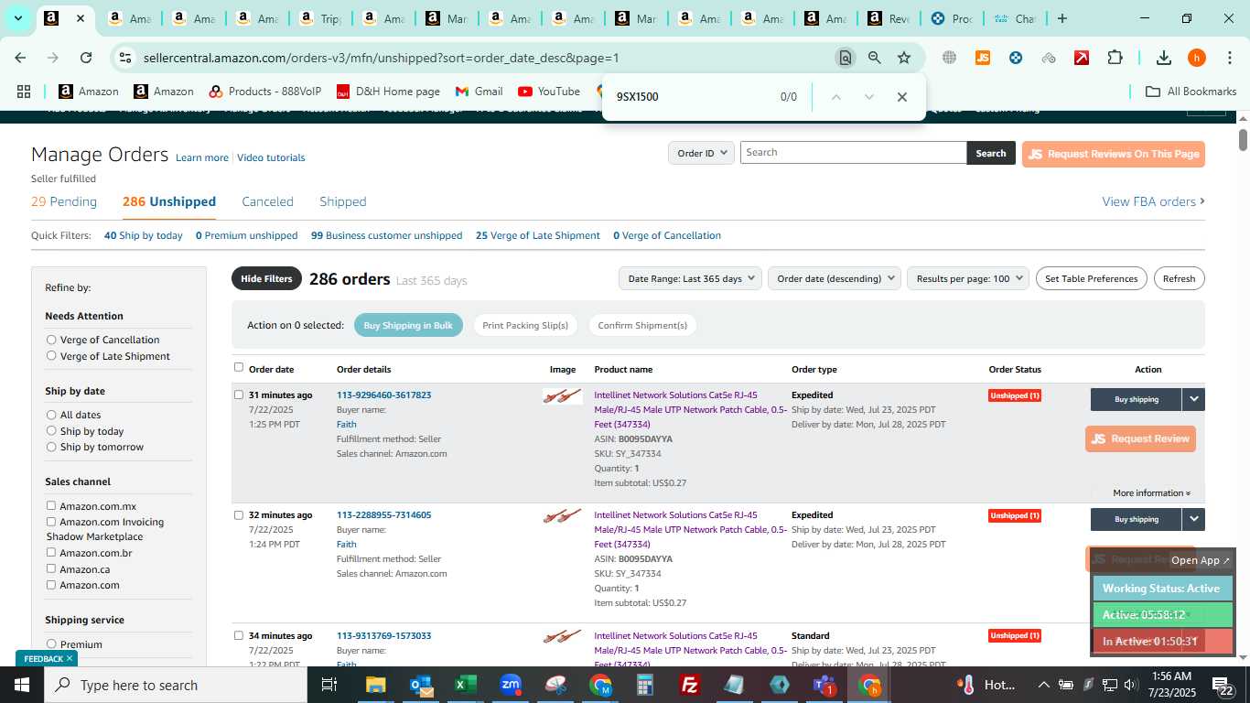Open Outlook from the taskbar
1250x703 pixels.
point(421,685)
